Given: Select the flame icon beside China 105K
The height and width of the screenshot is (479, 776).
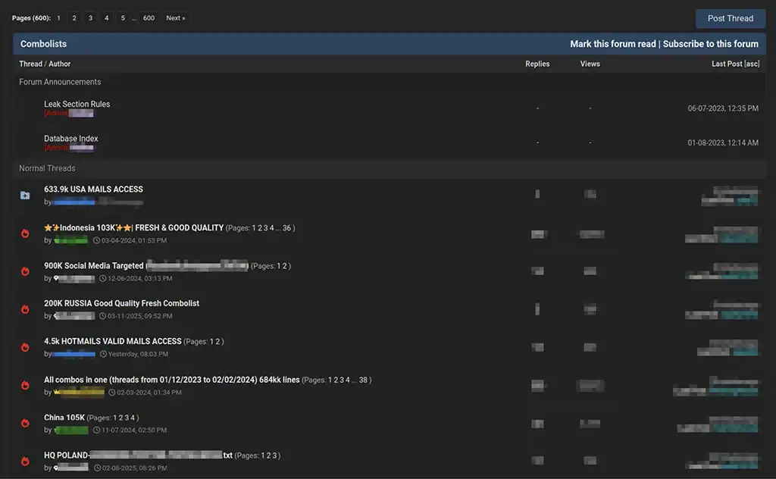Looking at the screenshot, I should (x=25, y=423).
